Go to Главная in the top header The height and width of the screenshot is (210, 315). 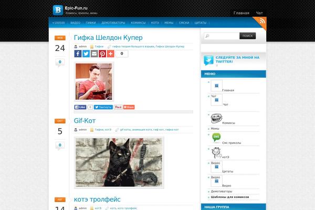pyautogui.click(x=241, y=13)
